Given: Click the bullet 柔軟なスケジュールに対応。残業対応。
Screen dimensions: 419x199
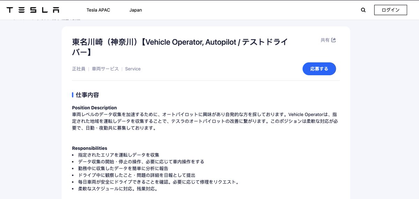Looking at the screenshot, I should click(118, 189).
